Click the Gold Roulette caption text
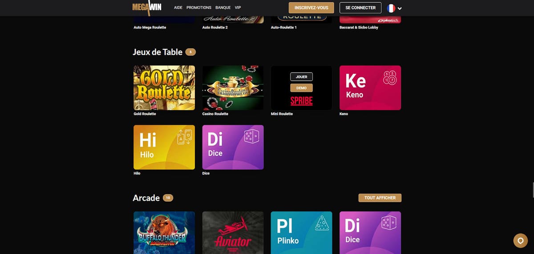This screenshot has width=534, height=254. tap(144, 114)
